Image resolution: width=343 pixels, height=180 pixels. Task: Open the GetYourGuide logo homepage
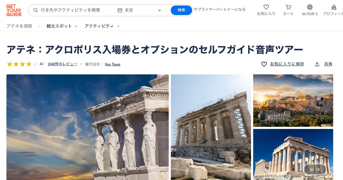[14, 10]
